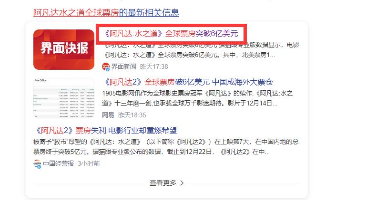Open the 阿凡达水之道全球票房 latest news heading link
This screenshot has height=200, width=366.
point(106,12)
